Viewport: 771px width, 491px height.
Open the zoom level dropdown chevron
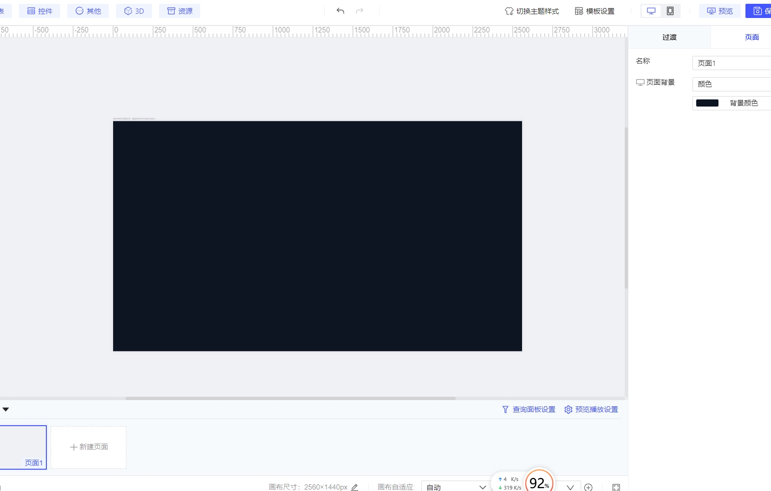click(570, 487)
